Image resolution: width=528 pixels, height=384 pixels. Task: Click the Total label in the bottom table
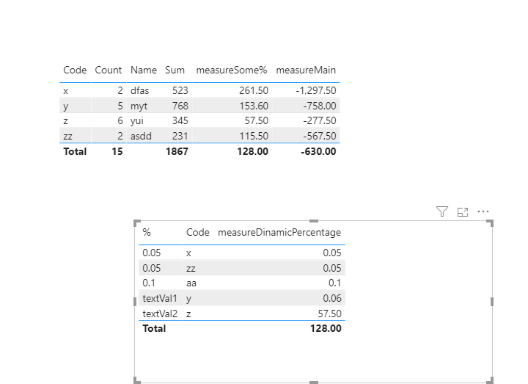pyautogui.click(x=154, y=329)
